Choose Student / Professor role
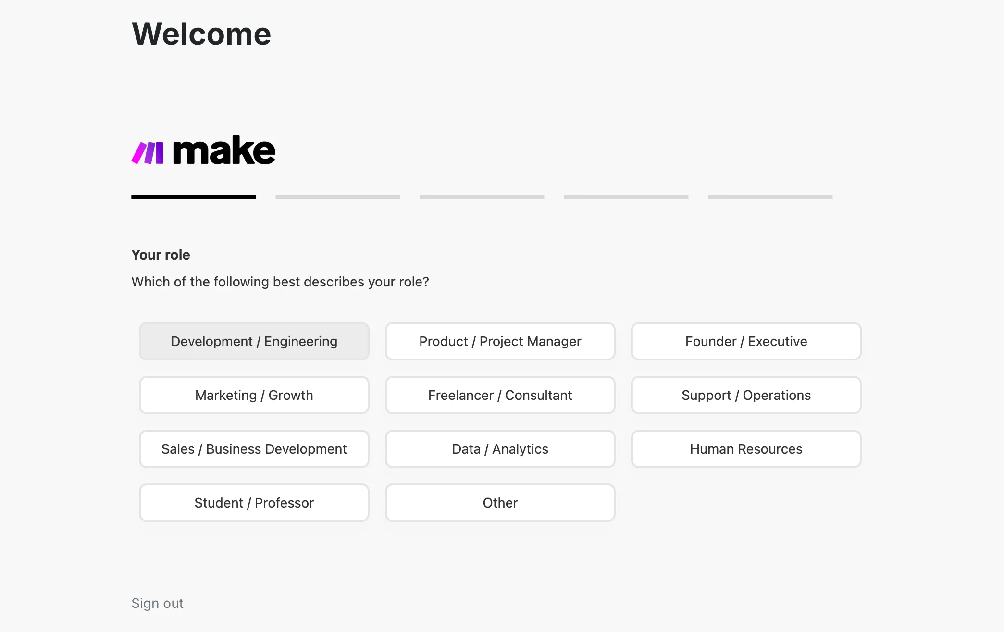This screenshot has height=632, width=1004. pyautogui.click(x=254, y=503)
